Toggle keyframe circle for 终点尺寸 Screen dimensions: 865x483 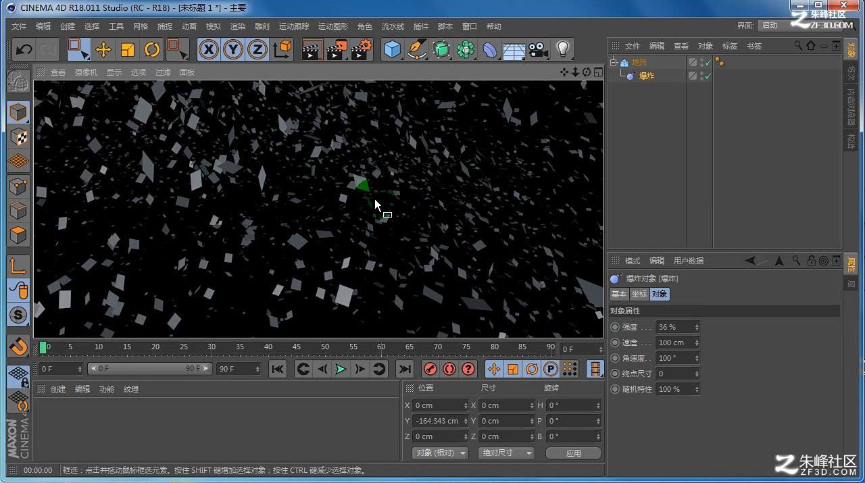click(x=615, y=374)
